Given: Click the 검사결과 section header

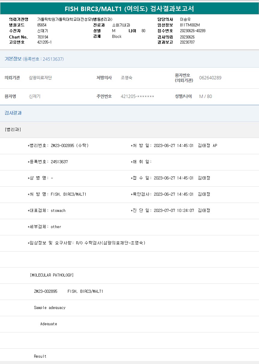Looking at the screenshot, I should tap(13, 113).
